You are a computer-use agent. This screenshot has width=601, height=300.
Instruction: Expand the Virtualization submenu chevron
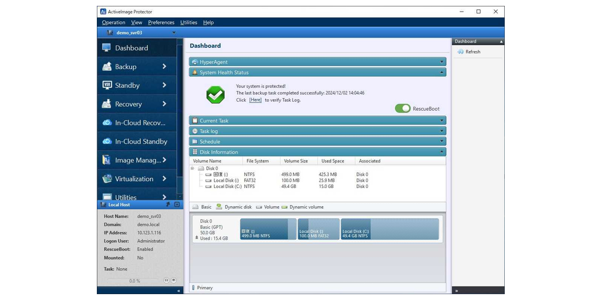(x=164, y=179)
